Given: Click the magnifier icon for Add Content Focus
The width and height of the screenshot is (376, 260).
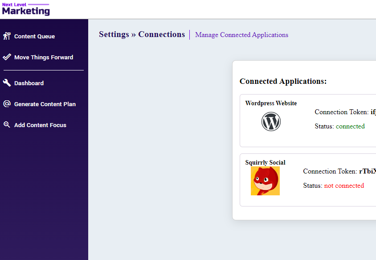Looking at the screenshot, I should point(7,125).
